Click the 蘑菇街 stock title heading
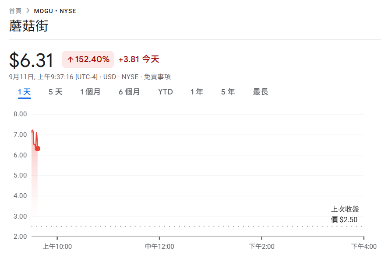Viewport: 381px width, 258px height. coord(28,26)
